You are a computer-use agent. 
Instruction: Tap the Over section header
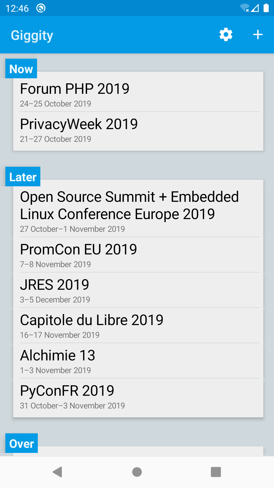tap(22, 443)
